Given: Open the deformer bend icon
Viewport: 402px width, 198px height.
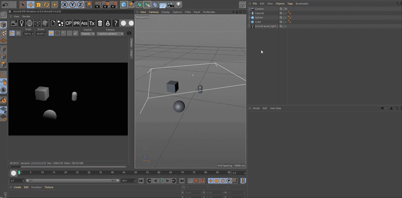Looking at the screenshot, I should pos(155,5).
